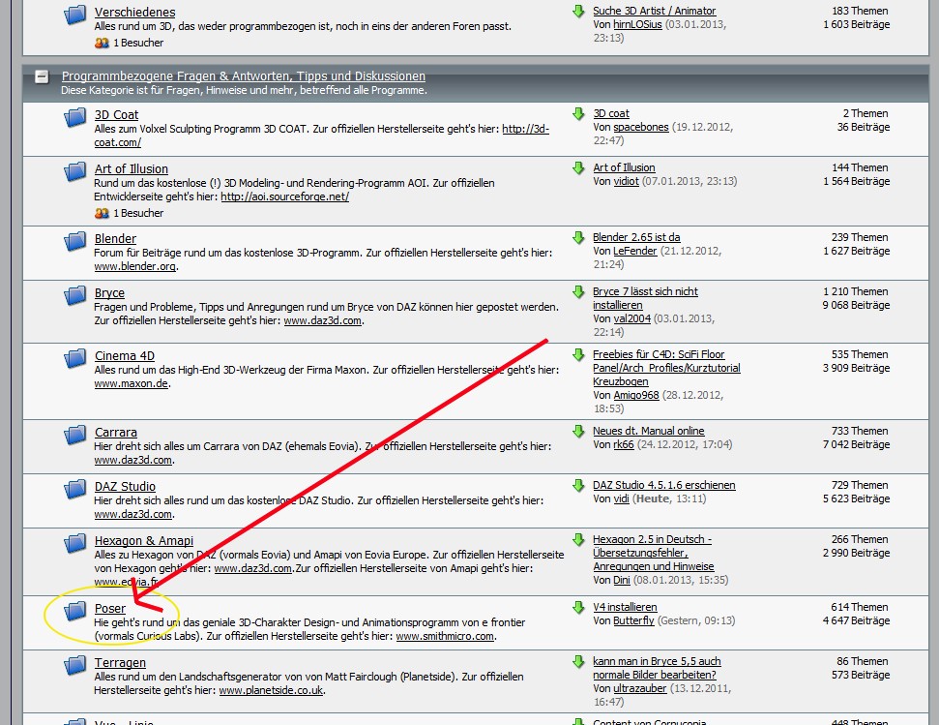This screenshot has width=939, height=725.
Task: Open user profile vidiot
Action: tap(626, 181)
